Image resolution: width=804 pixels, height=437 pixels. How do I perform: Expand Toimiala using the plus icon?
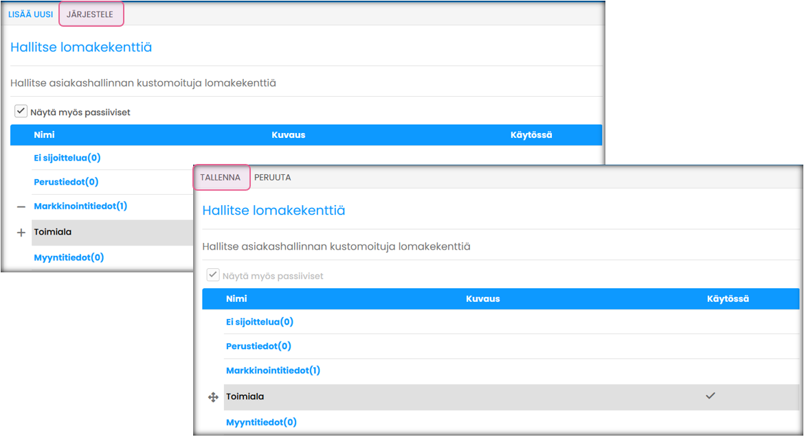click(x=21, y=233)
